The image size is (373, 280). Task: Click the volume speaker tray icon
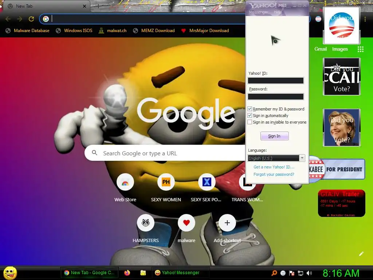point(309,273)
